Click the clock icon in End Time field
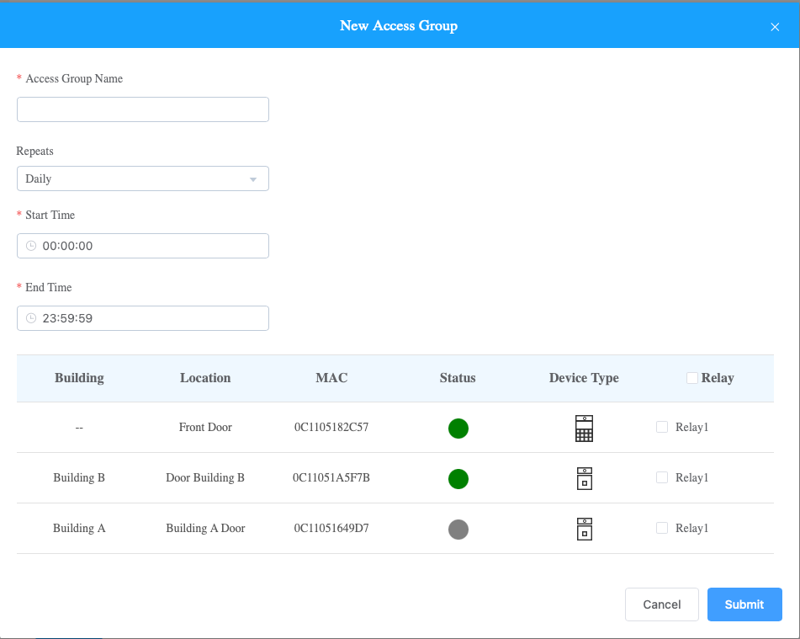Image resolution: width=800 pixels, height=639 pixels. [x=30, y=317]
